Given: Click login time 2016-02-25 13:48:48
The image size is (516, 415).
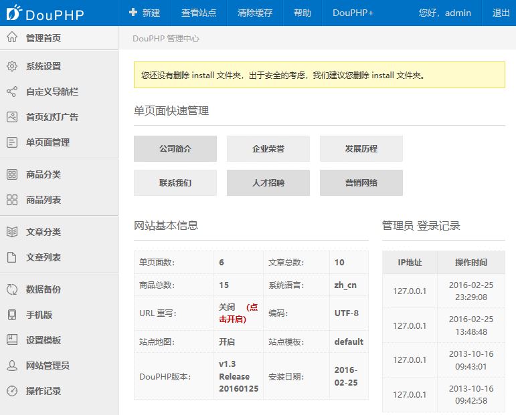Looking at the screenshot, I should 471,325.
